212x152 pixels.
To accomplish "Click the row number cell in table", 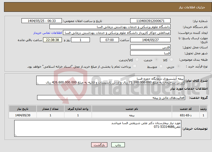I will (x=203, y=115).
